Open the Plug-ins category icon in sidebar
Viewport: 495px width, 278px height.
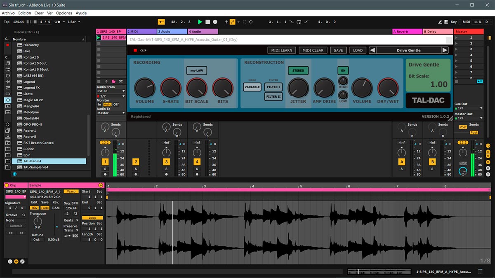click(7, 100)
